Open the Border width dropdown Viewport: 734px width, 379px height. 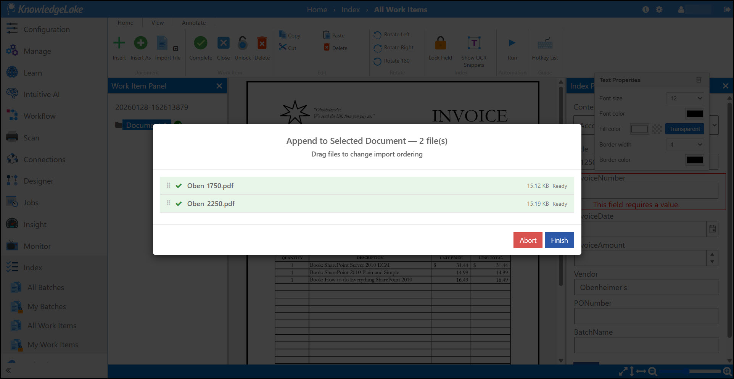point(685,145)
